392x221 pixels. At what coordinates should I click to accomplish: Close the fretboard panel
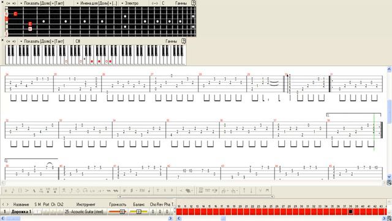(x=2, y=2)
